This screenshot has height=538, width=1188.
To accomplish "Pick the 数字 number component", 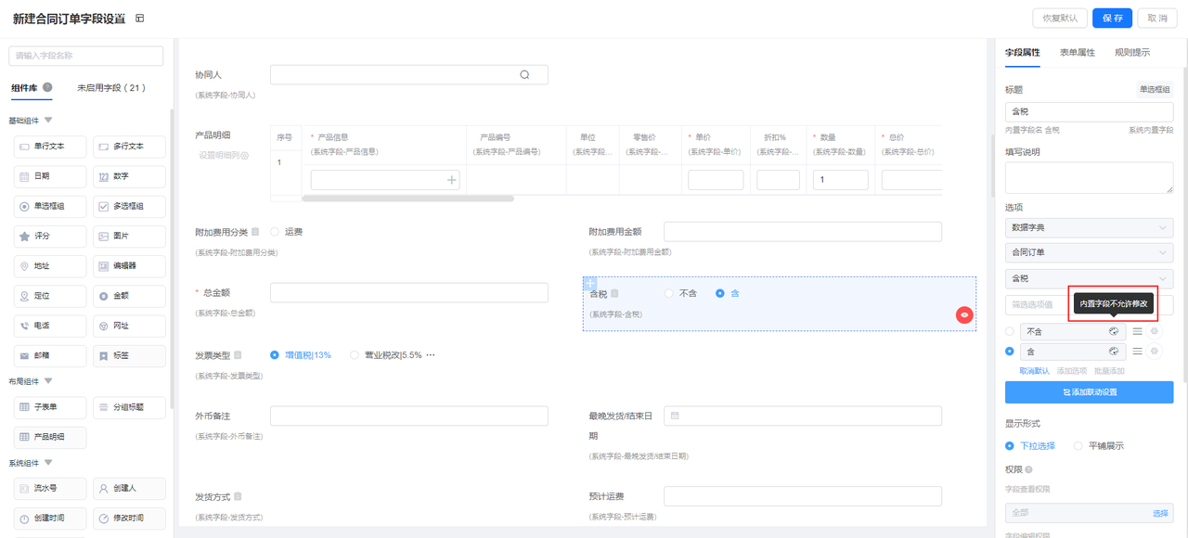I will (130, 176).
